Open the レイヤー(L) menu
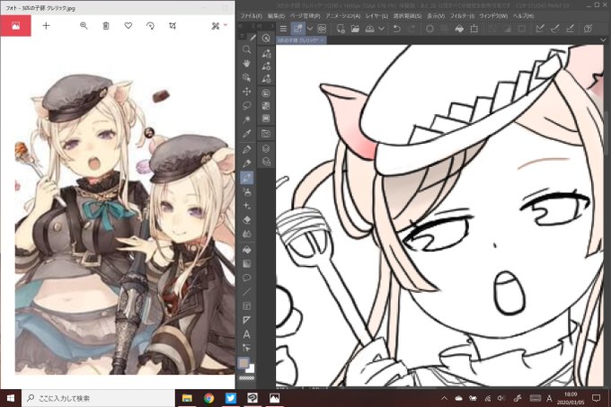This screenshot has width=611, height=407. coord(376,16)
